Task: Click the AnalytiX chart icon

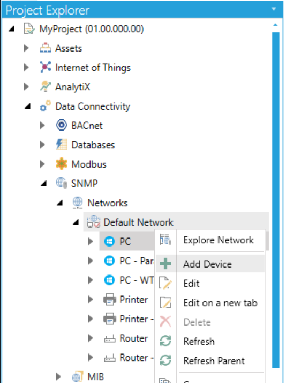Action: [x=46, y=86]
